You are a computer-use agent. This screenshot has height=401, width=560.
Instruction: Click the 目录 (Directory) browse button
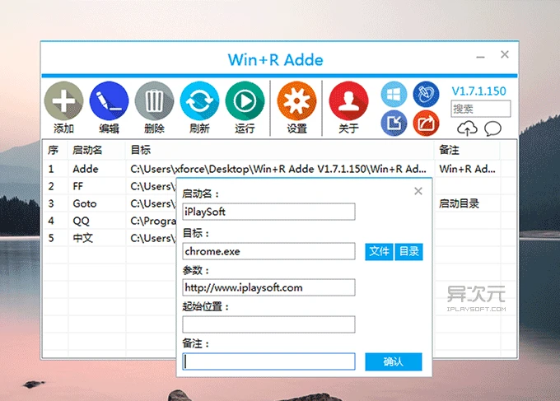click(408, 251)
